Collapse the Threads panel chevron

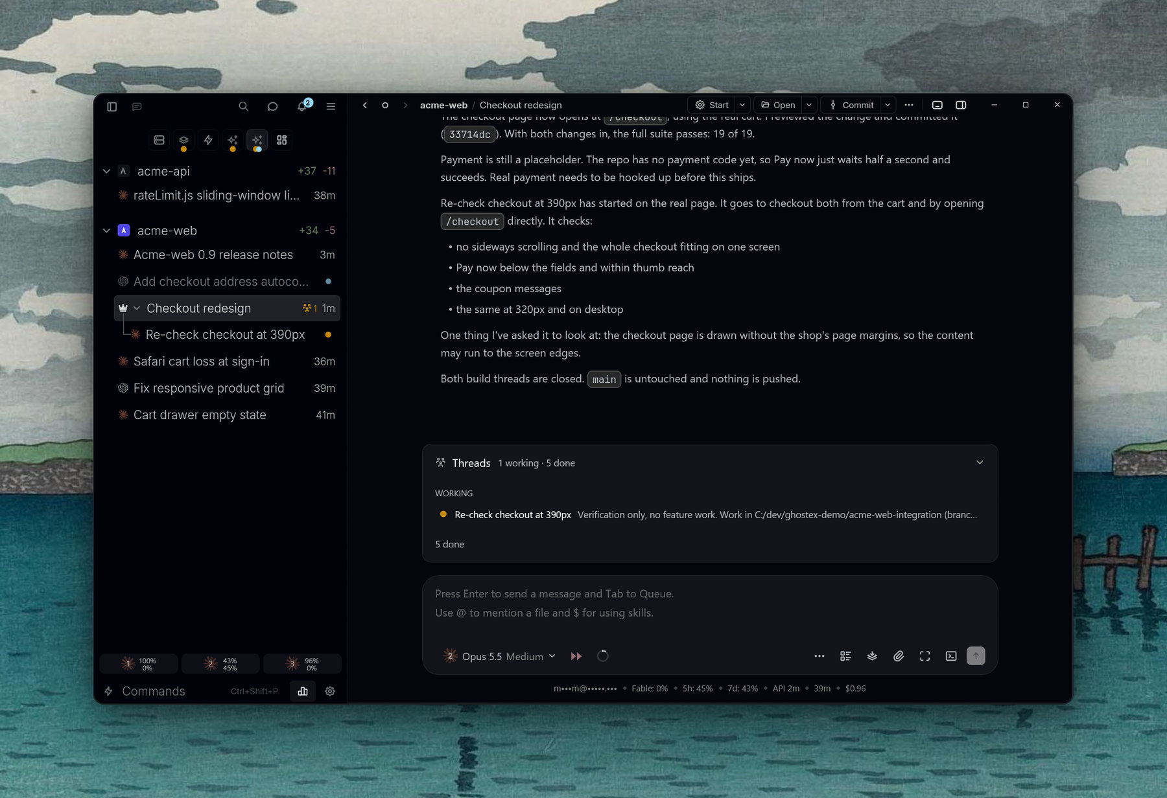click(x=980, y=462)
